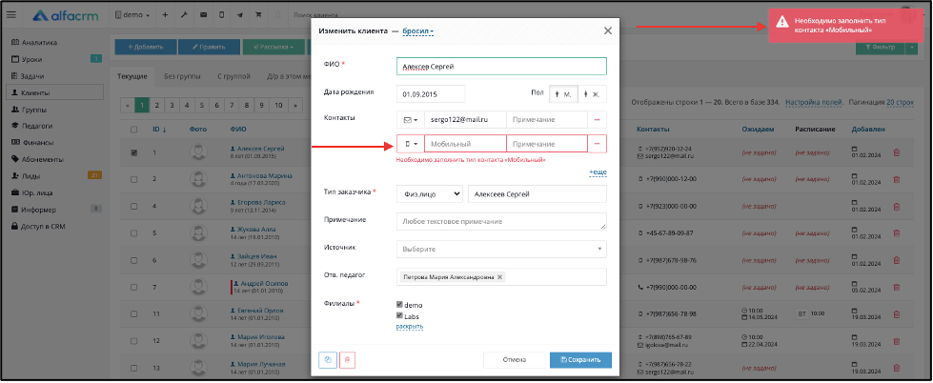Click the red delete icon button in dialog footer

click(348, 359)
